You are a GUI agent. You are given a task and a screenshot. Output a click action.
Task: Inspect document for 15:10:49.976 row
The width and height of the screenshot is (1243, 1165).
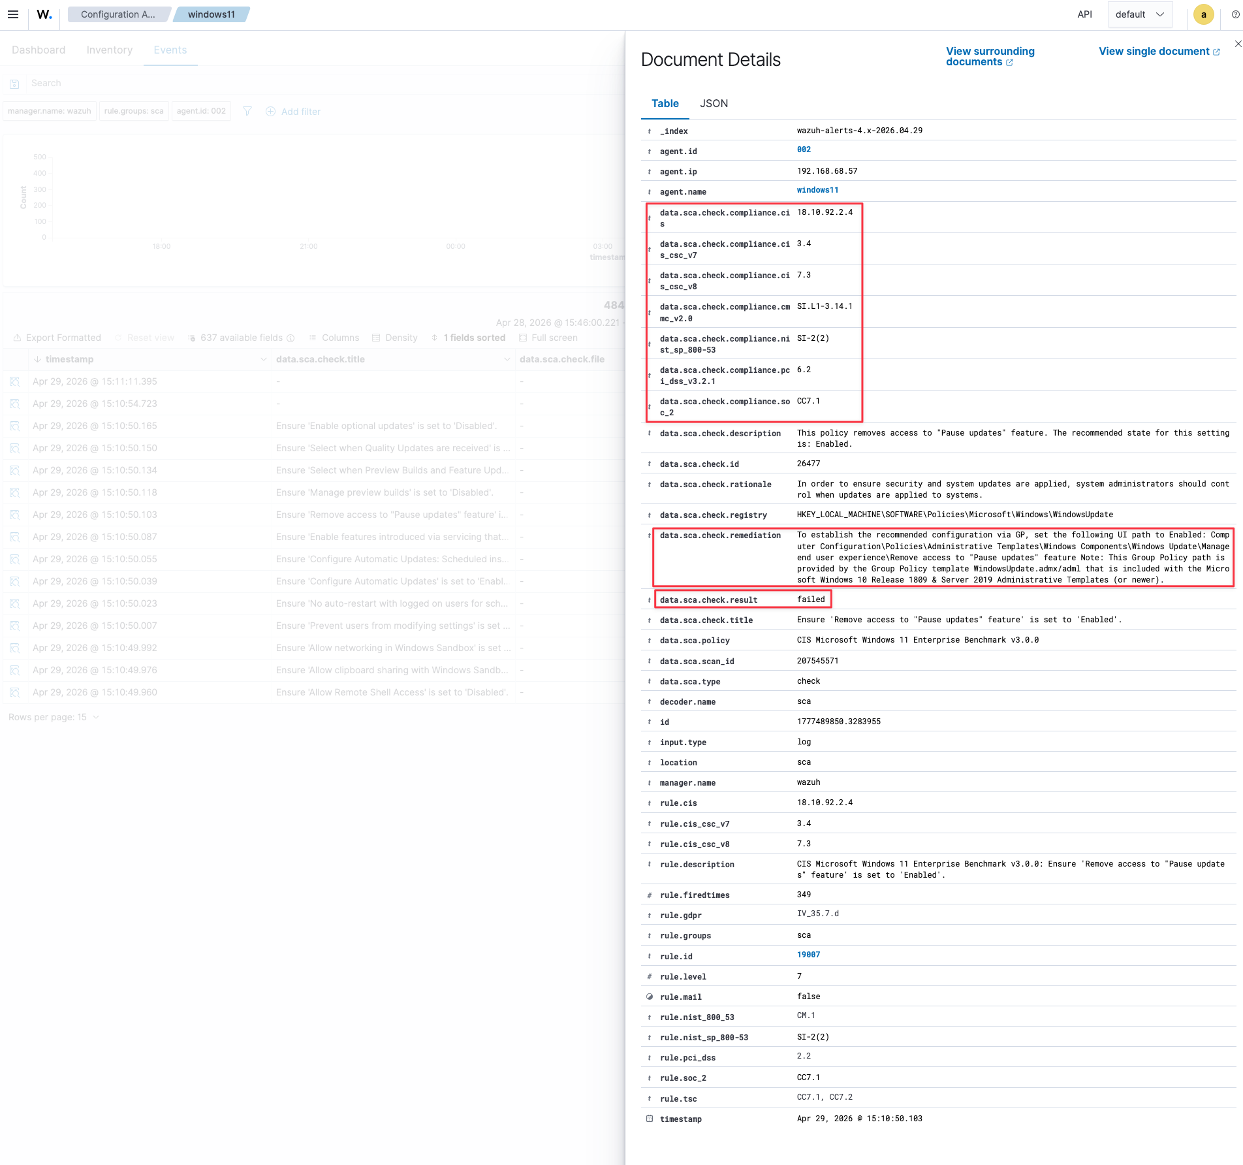[x=14, y=670]
